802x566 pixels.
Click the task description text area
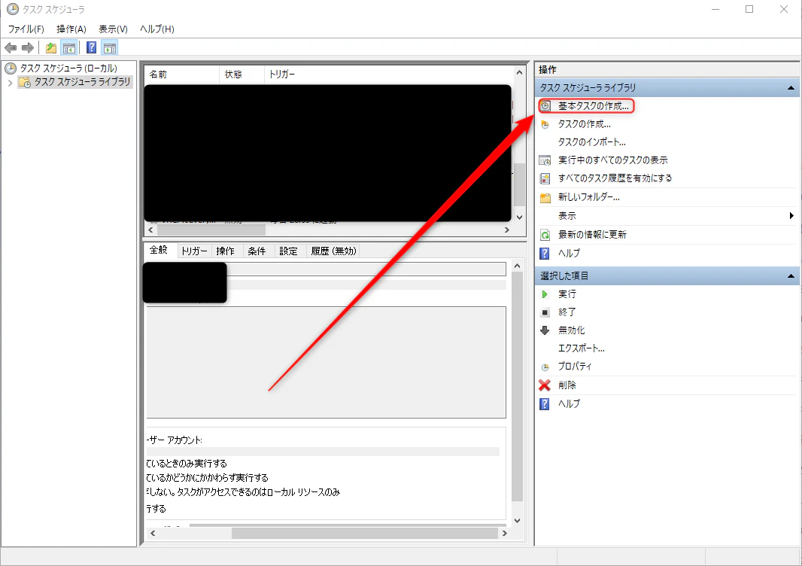327,362
